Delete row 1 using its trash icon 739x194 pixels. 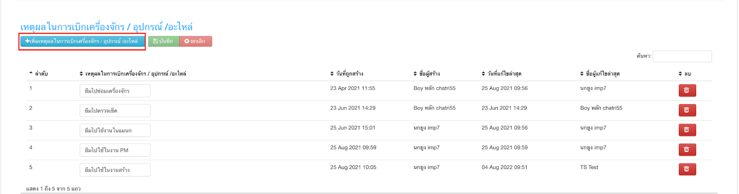click(x=687, y=90)
